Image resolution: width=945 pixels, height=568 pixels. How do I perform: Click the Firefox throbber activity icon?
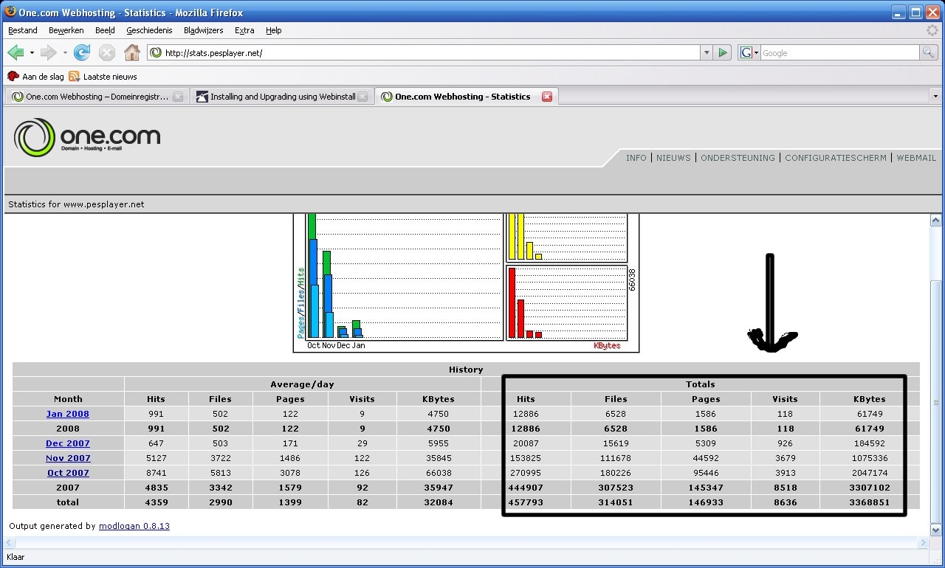click(x=932, y=30)
